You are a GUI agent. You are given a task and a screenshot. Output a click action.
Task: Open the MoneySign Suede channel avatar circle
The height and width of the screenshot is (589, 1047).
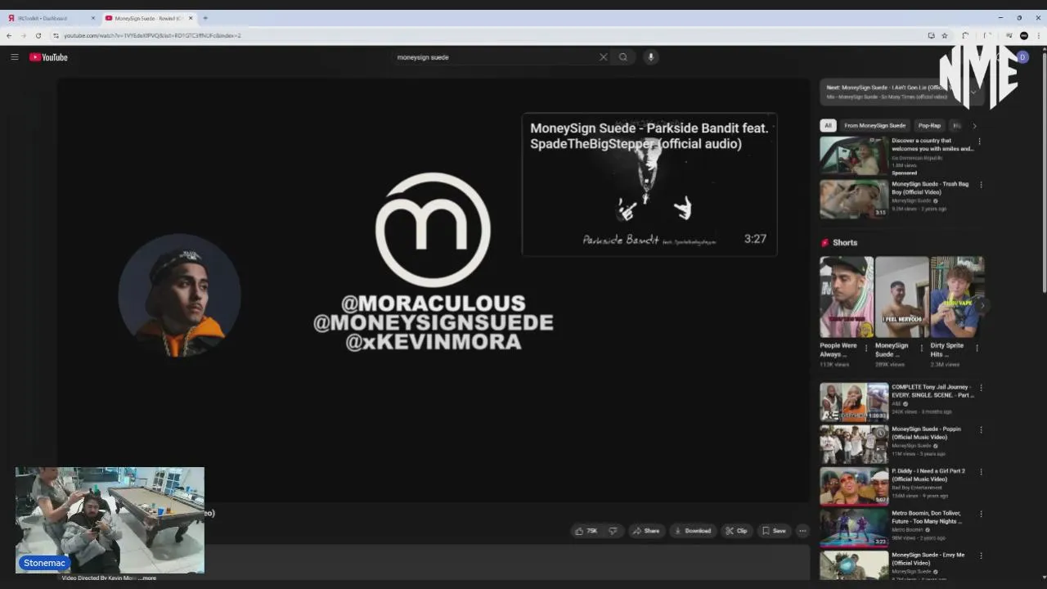click(179, 295)
